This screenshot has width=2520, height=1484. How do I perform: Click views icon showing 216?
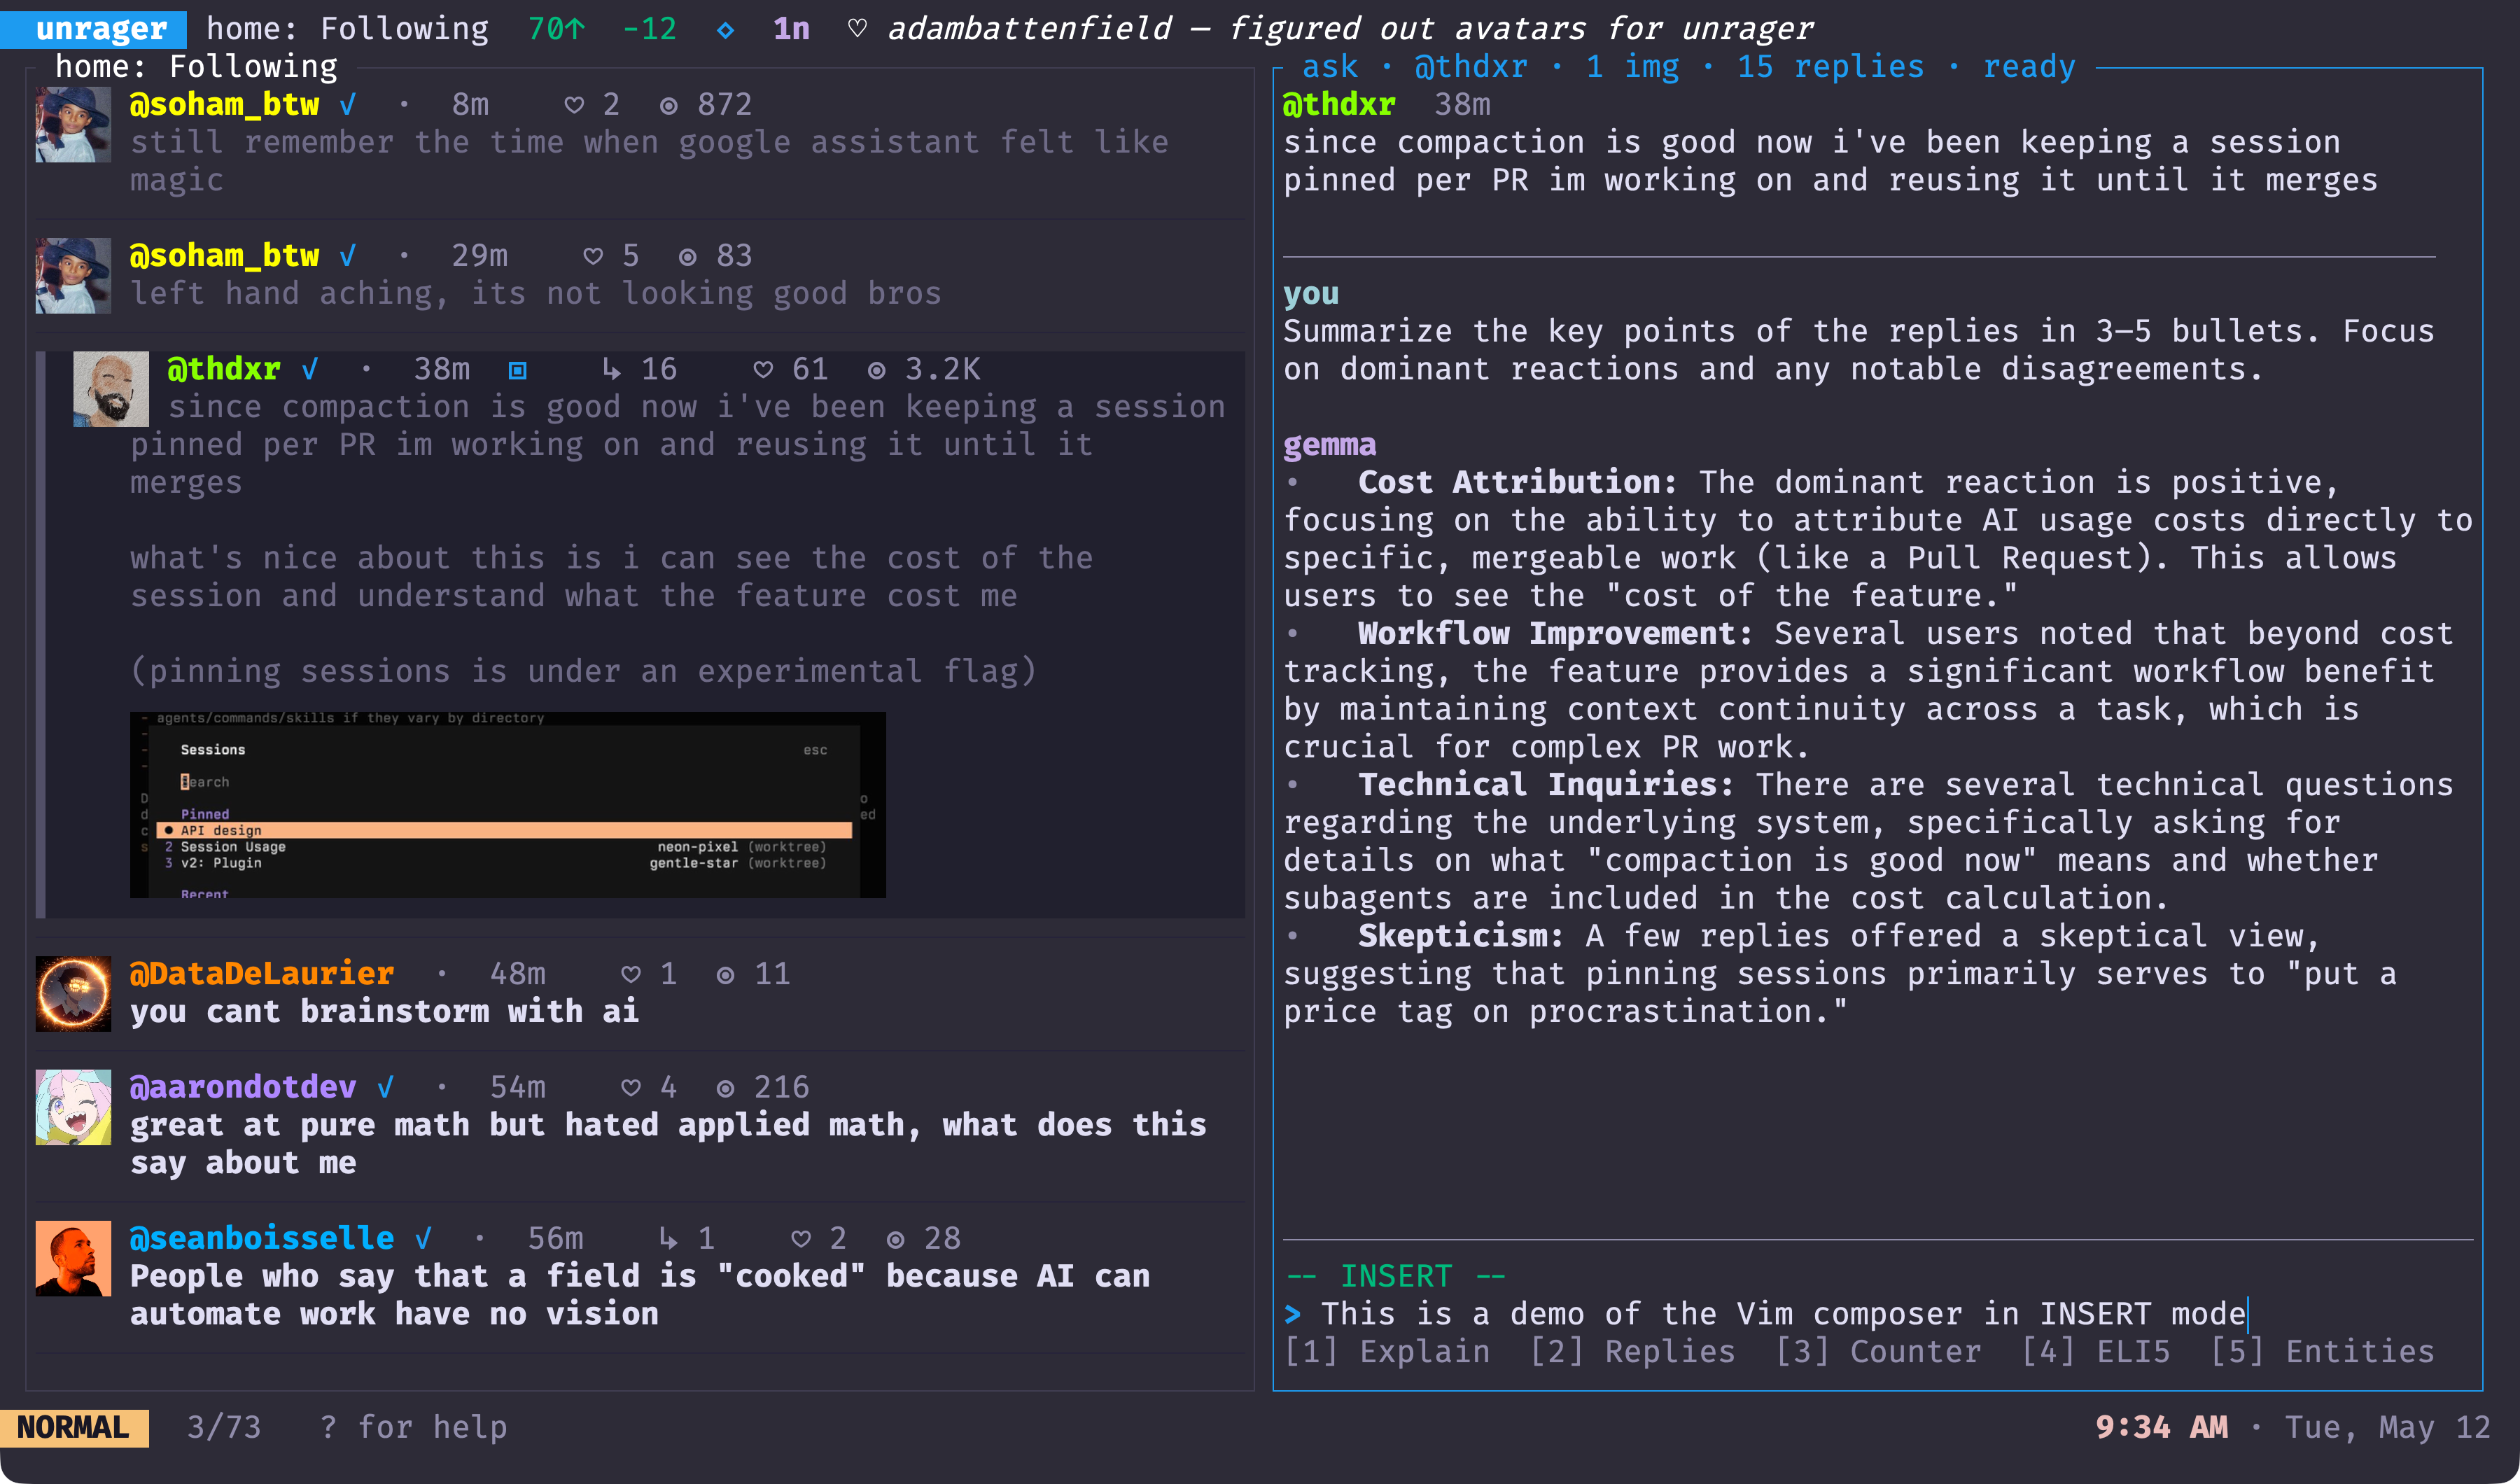click(x=726, y=1088)
